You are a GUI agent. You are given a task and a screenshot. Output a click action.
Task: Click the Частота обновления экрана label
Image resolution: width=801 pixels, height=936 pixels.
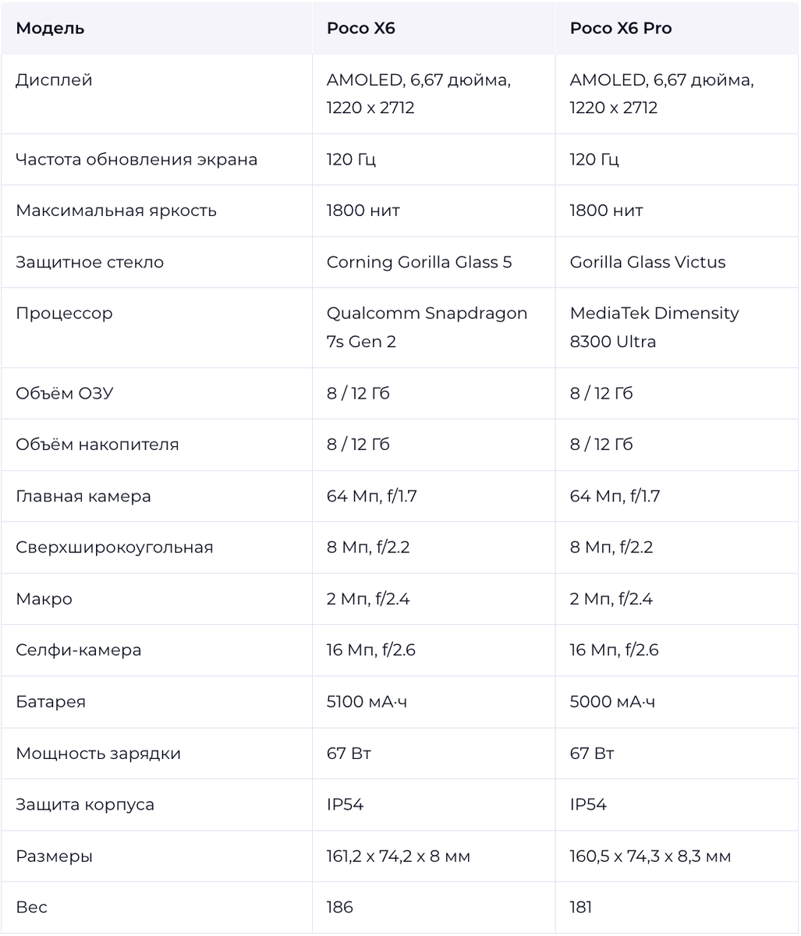(x=136, y=159)
